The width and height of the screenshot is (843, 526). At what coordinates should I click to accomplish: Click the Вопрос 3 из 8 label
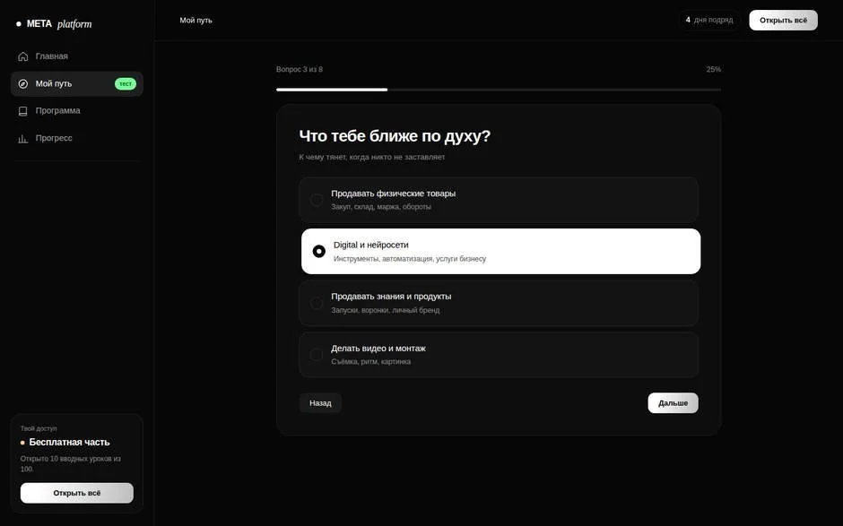click(x=300, y=69)
